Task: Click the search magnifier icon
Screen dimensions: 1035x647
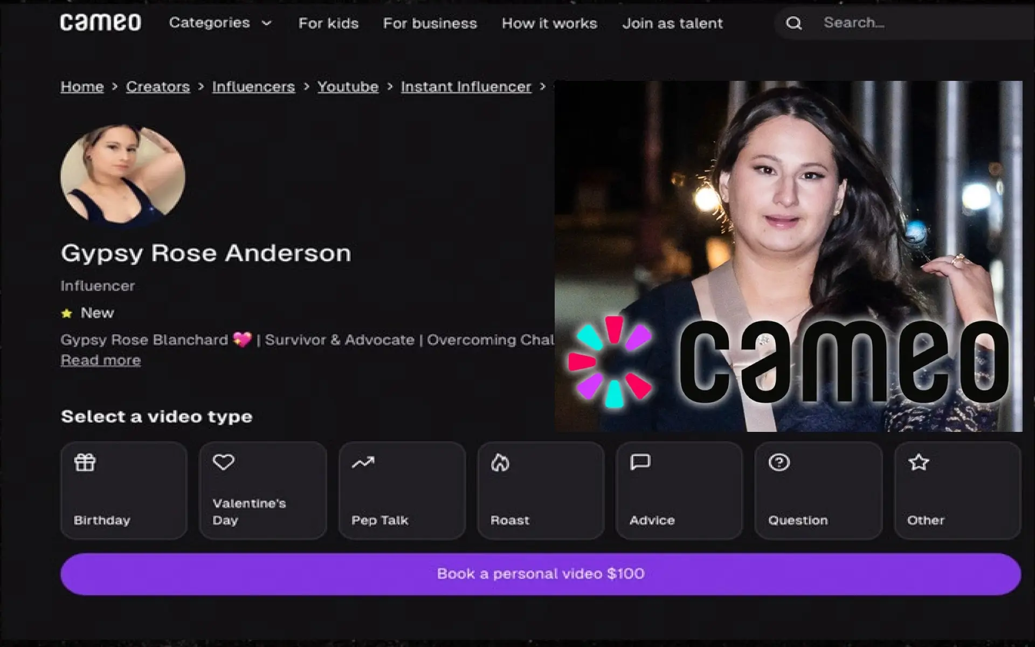Action: pyautogui.click(x=793, y=22)
